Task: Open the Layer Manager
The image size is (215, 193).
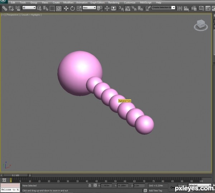Action: 194,8
